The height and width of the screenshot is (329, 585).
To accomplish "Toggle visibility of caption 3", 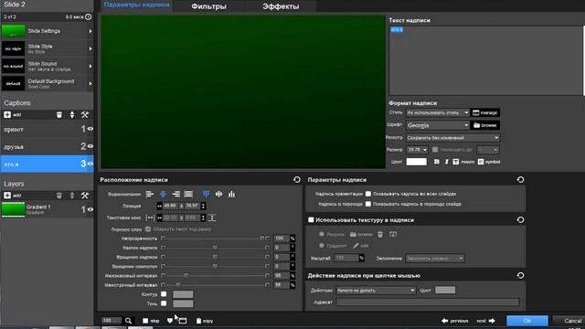I will point(90,164).
